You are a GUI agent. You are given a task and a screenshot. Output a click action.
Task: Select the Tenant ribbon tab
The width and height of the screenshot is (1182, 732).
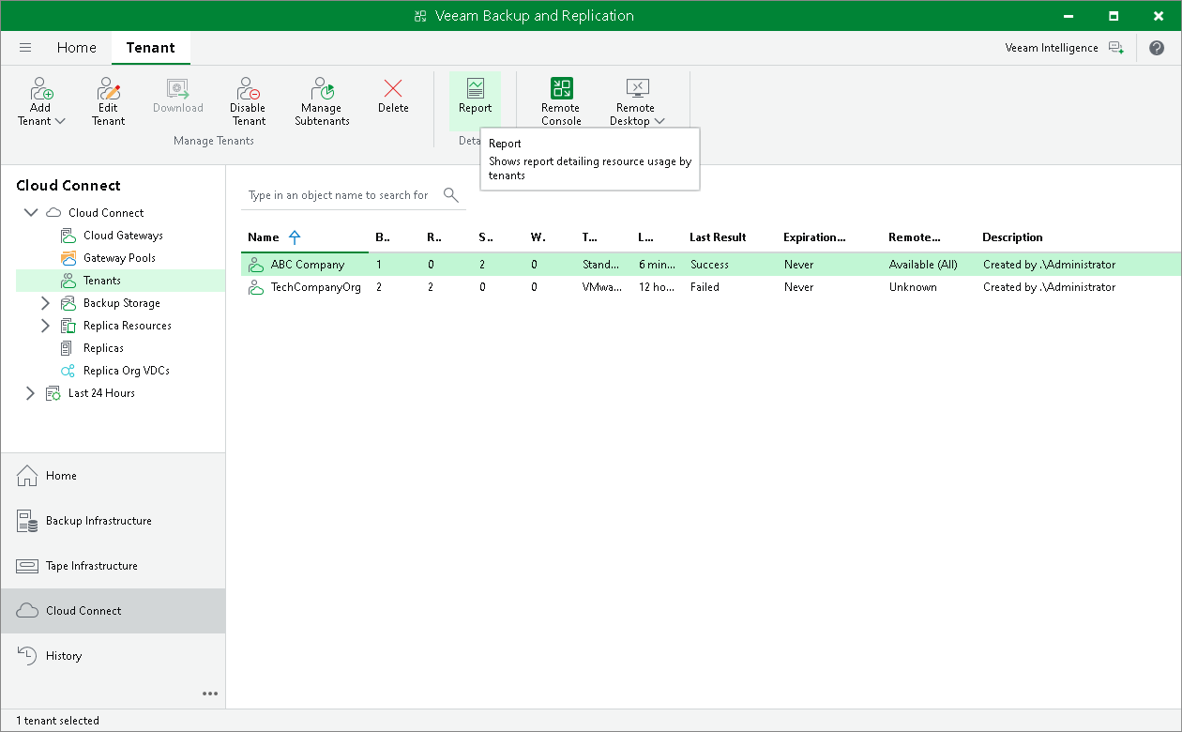tap(151, 48)
